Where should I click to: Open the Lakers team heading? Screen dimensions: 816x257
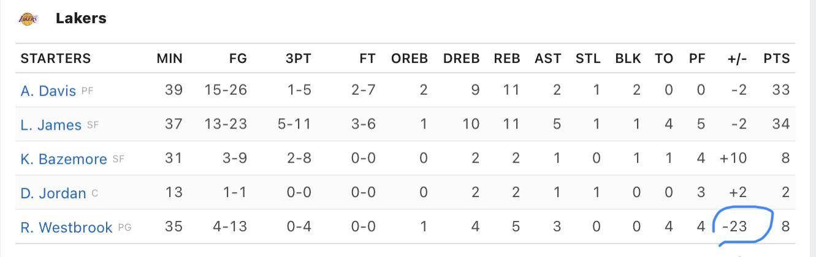(x=81, y=19)
